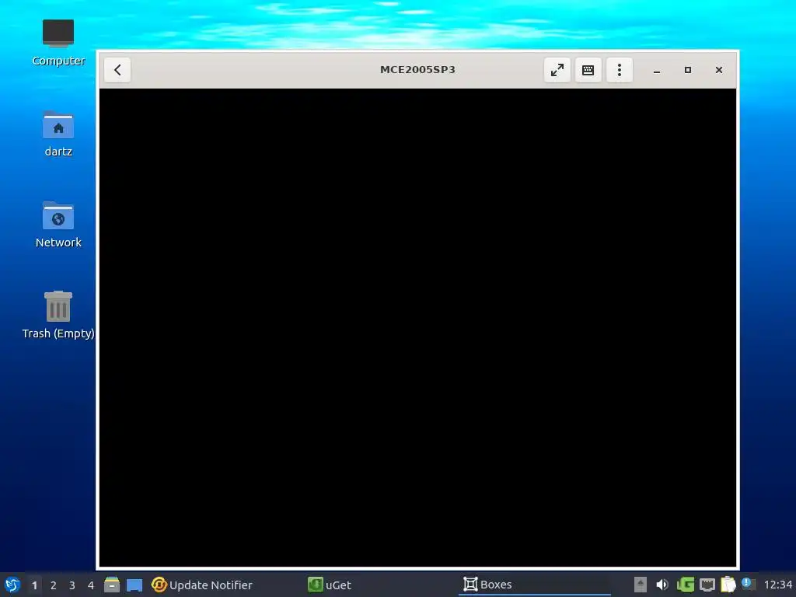This screenshot has height=597, width=796.
Task: Open the Computer desktop icon
Action: coord(58,44)
